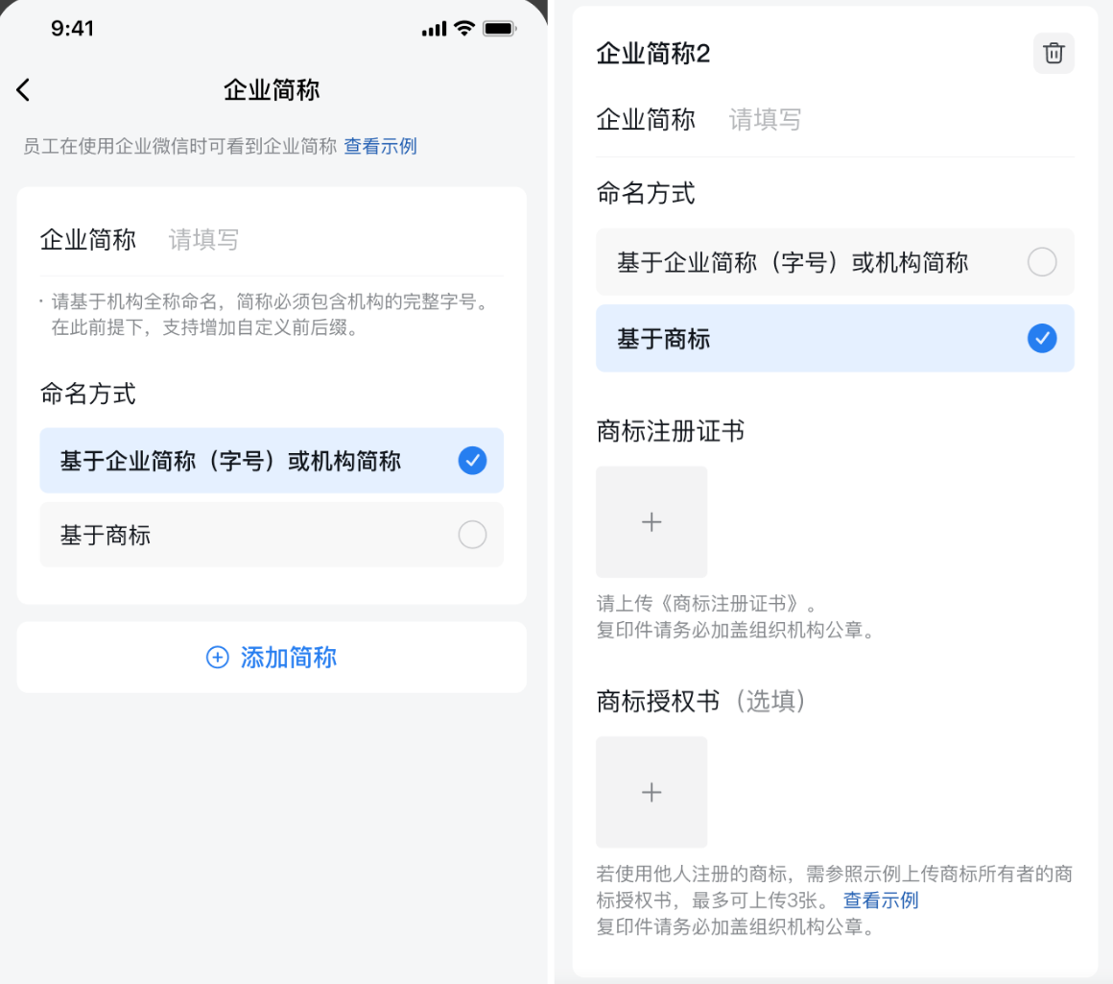This screenshot has width=1113, height=984.
Task: Add image under 商标授权书（选填）
Action: click(651, 792)
